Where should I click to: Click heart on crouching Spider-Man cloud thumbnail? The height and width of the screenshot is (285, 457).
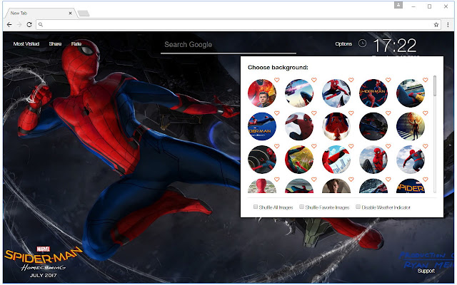click(426, 146)
